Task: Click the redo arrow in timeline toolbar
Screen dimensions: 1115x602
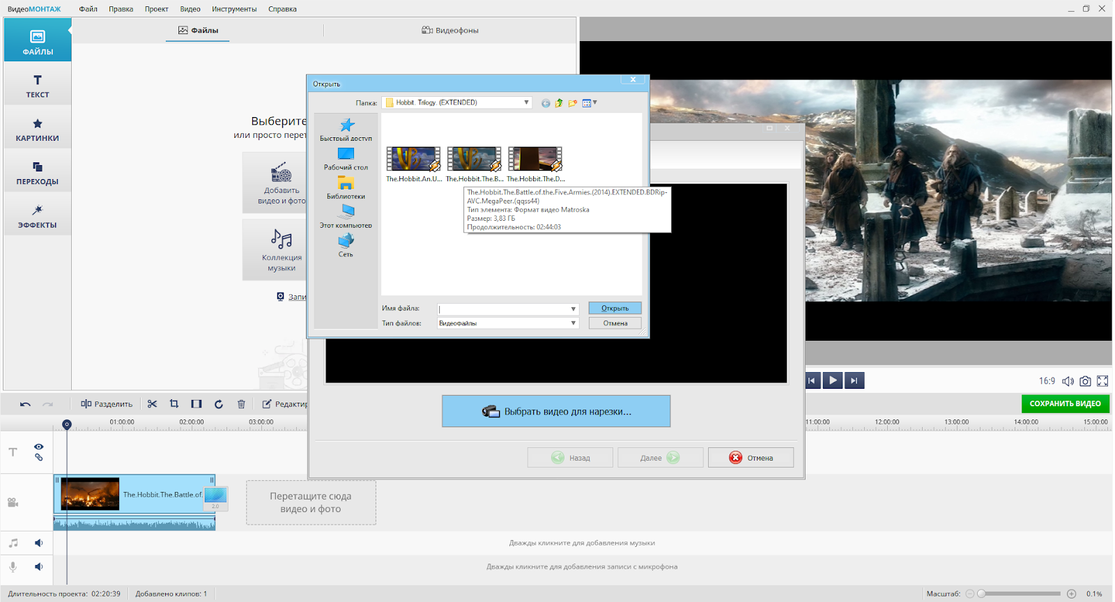Action: pyautogui.click(x=47, y=404)
